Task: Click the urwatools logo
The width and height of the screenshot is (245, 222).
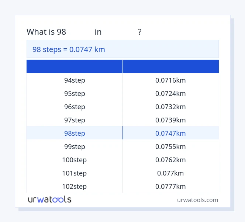Action: [49, 200]
